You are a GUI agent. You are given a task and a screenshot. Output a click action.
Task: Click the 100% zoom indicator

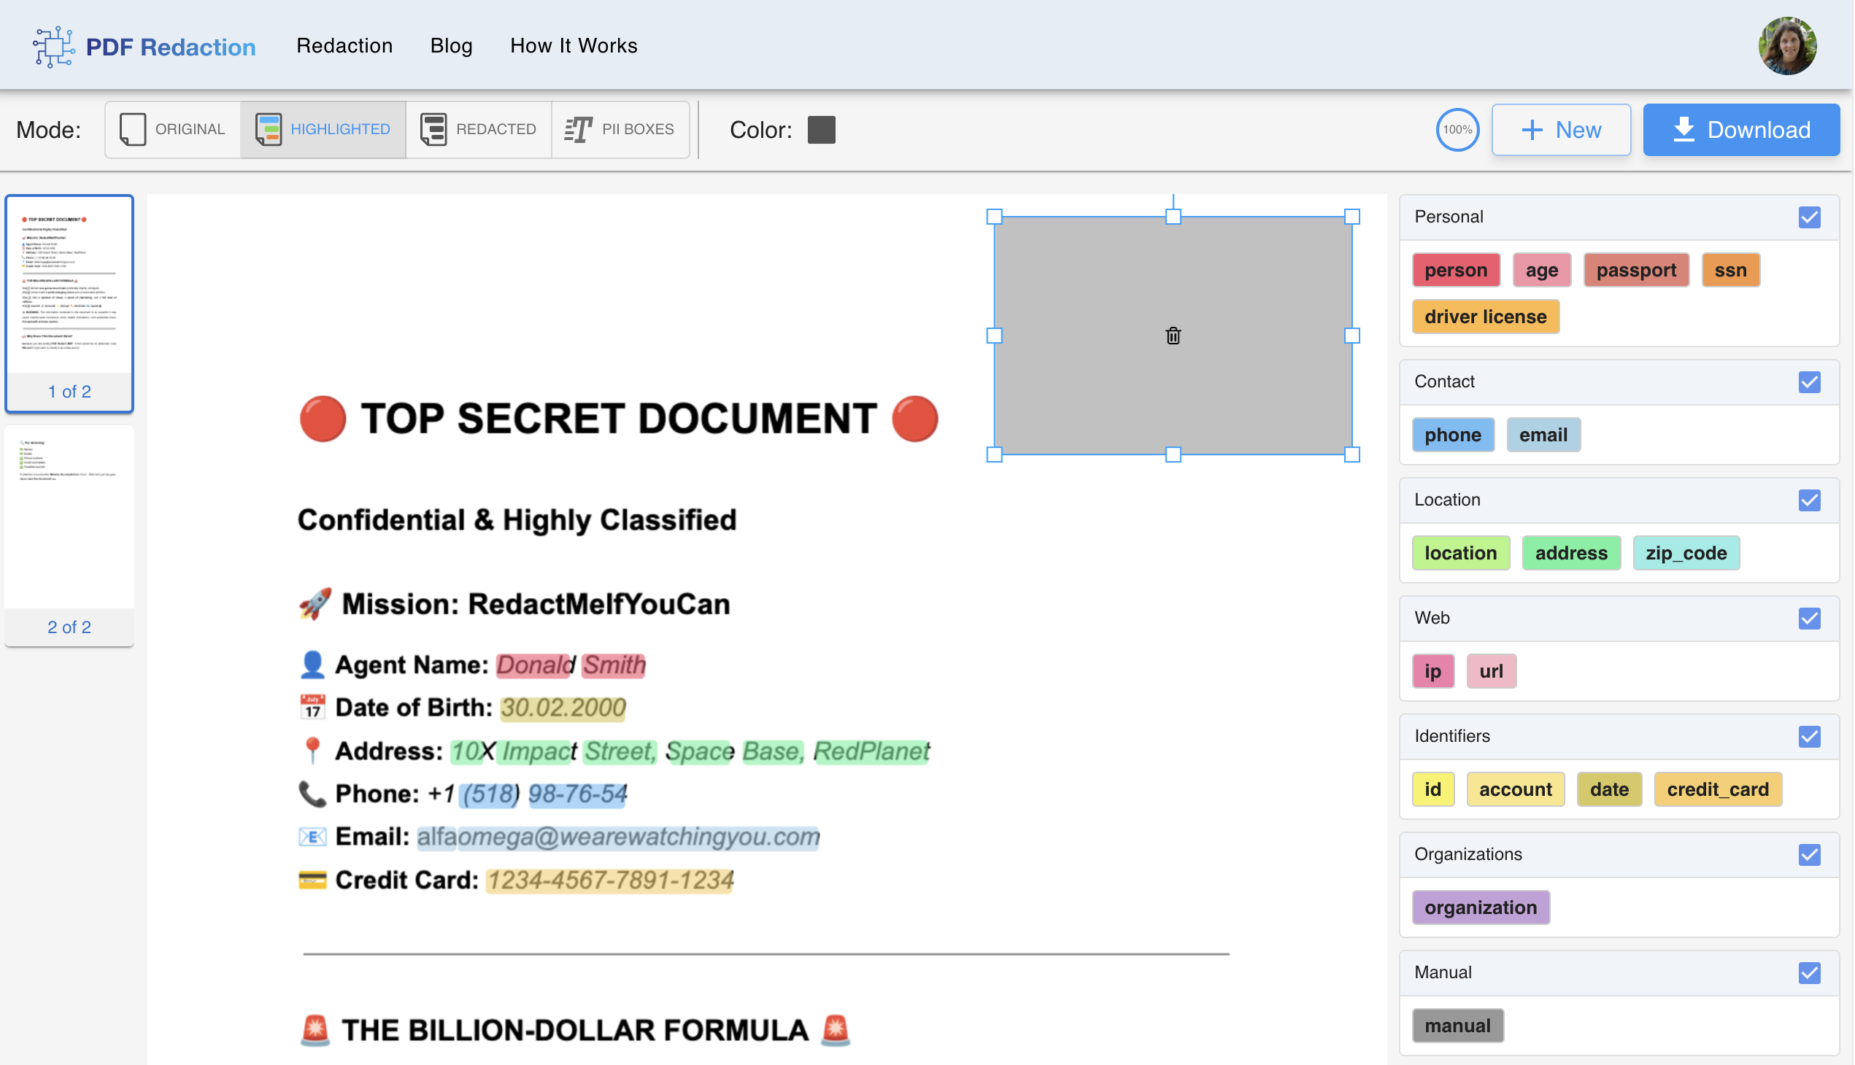[x=1457, y=129]
